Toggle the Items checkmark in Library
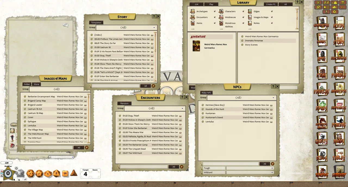Screen dimensions: 348x187 [215, 23]
